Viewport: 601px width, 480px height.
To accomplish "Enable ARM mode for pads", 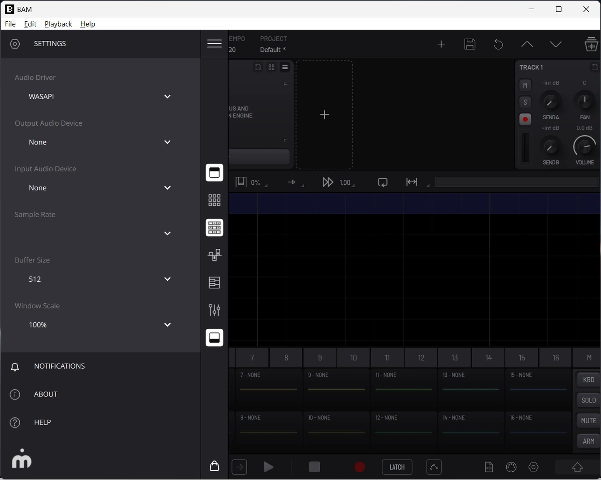I will point(588,441).
